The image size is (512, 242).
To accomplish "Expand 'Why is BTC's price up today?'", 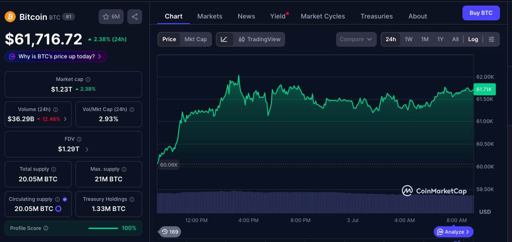I will (x=56, y=56).
